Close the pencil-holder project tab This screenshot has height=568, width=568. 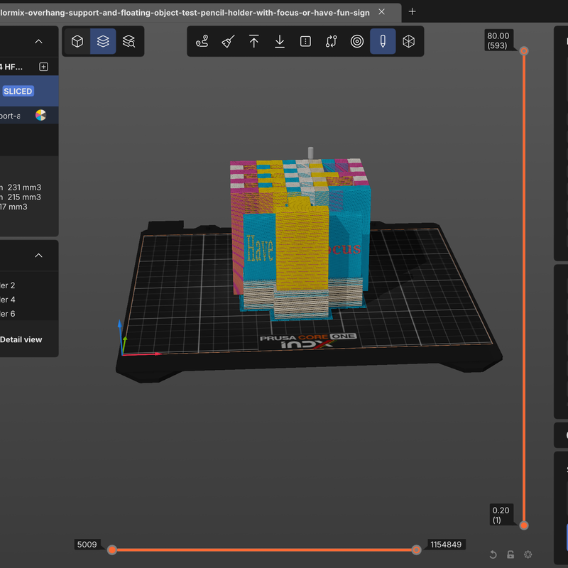tap(381, 12)
